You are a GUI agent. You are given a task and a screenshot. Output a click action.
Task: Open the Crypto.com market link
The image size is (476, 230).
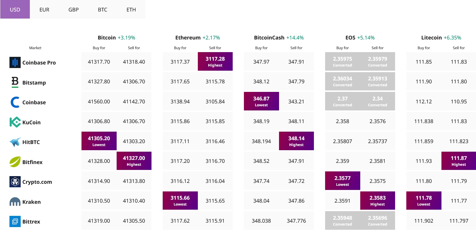(x=37, y=182)
